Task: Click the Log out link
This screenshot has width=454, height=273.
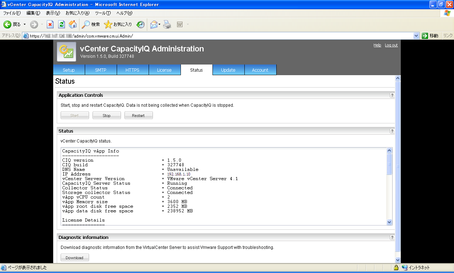Action: tap(391, 45)
